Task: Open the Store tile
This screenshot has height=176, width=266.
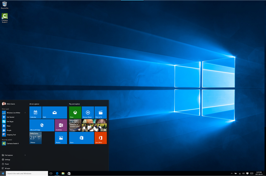Action: tap(81, 138)
